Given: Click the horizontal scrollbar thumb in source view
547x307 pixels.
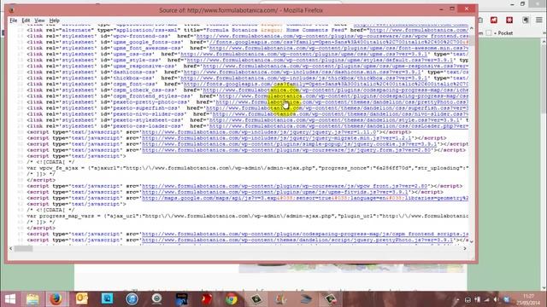Looking at the screenshot, I should (23, 248).
